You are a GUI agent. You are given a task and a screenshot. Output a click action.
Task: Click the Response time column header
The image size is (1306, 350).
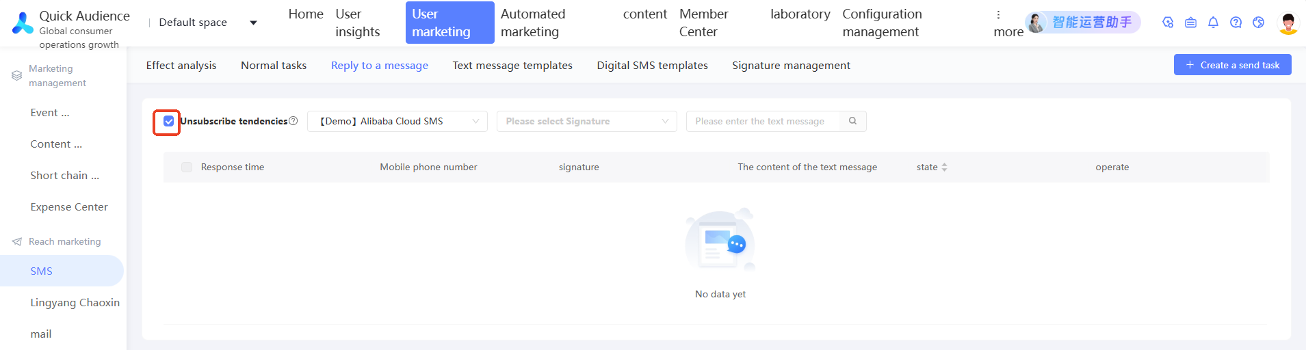[x=233, y=167]
